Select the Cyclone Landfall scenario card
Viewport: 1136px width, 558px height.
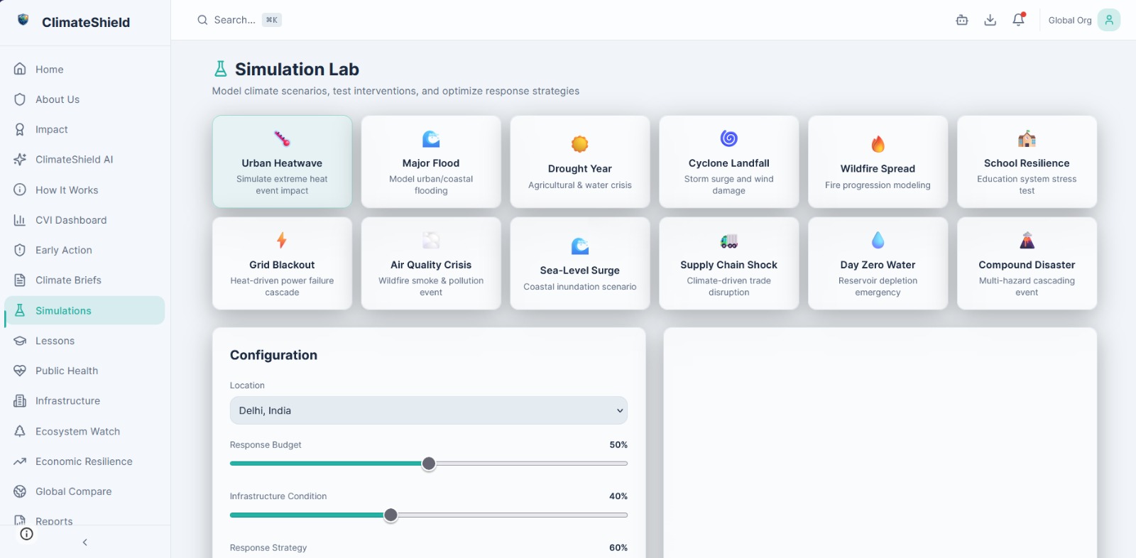click(729, 162)
